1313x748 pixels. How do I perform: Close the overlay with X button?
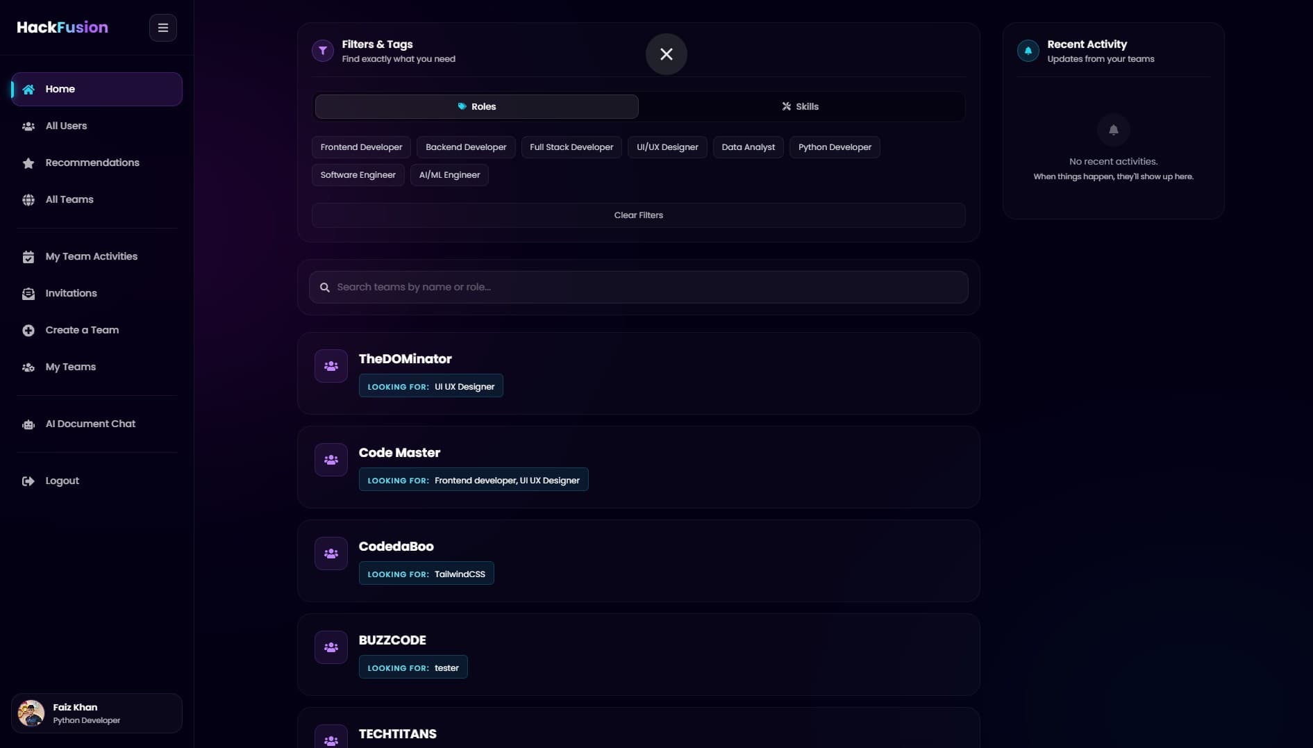pyautogui.click(x=666, y=54)
